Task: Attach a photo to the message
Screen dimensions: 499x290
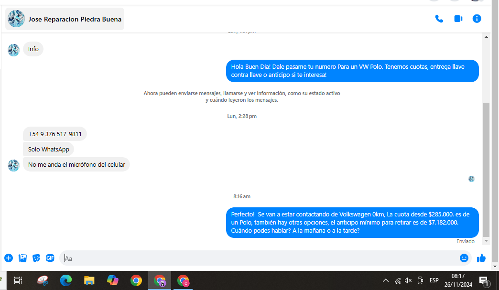Action: coord(22,258)
